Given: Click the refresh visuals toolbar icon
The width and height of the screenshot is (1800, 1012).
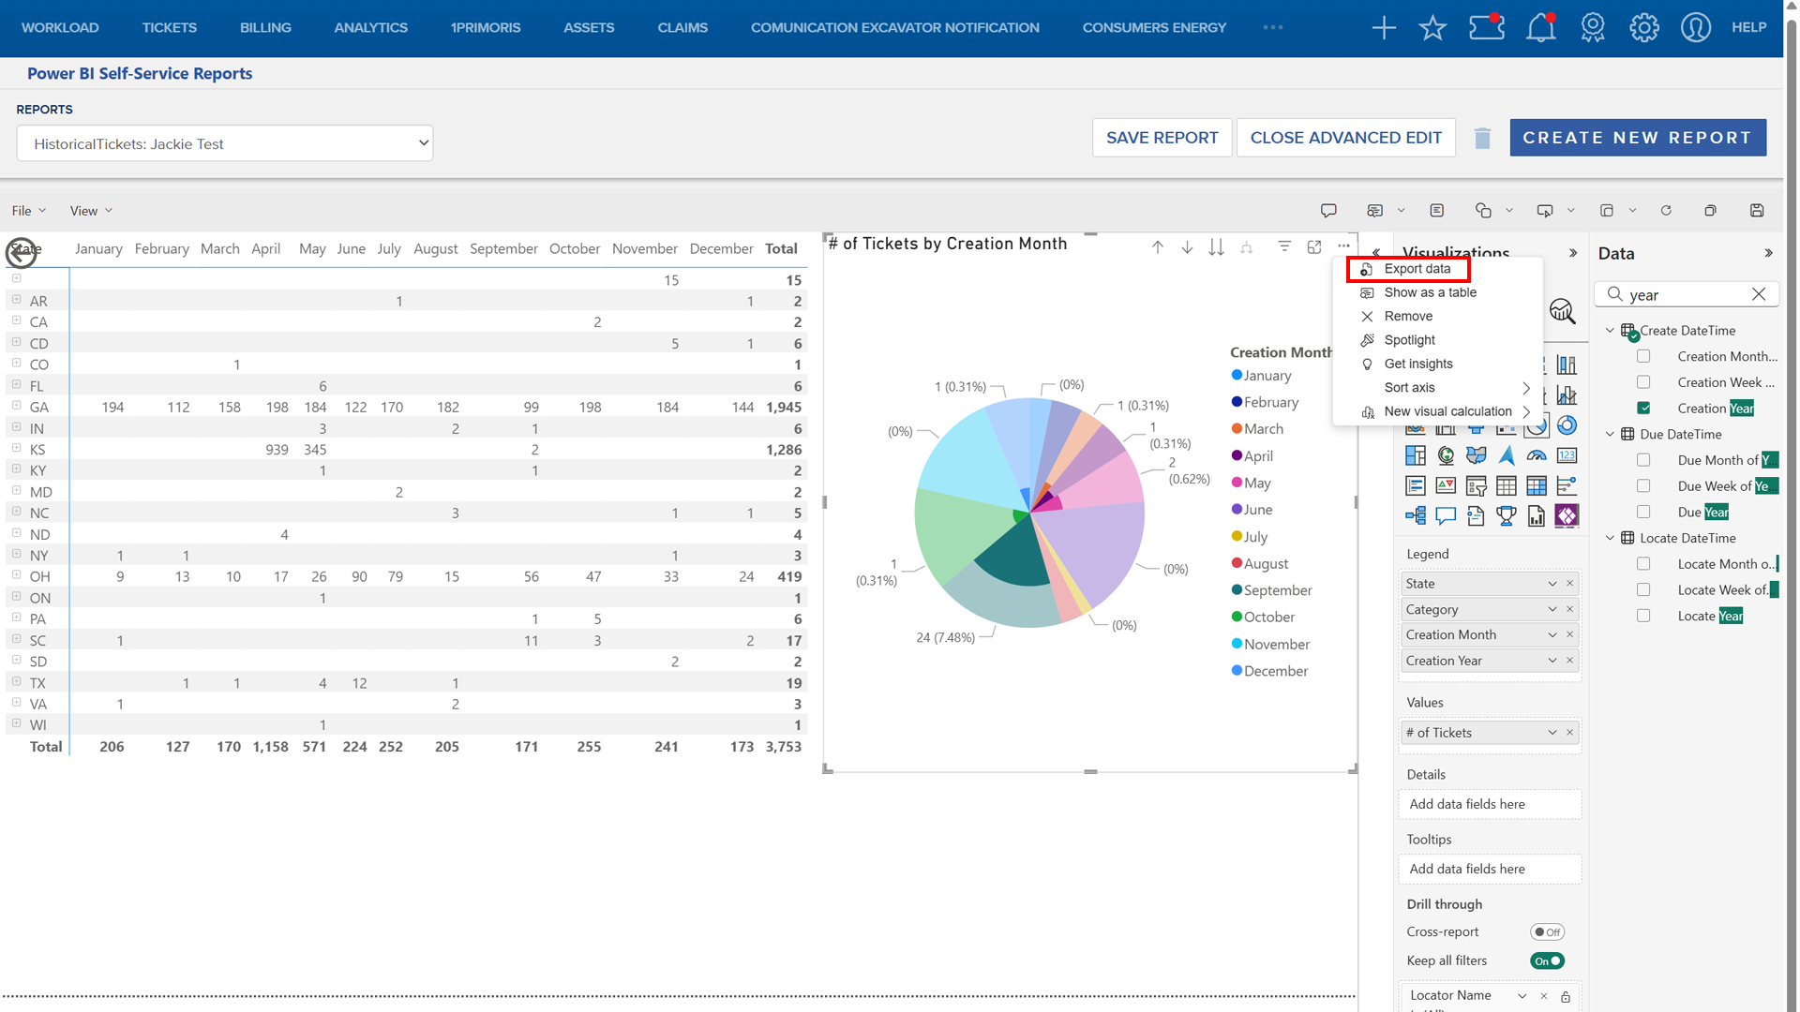Looking at the screenshot, I should point(1666,211).
